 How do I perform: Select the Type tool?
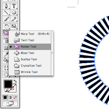(14, 6)
